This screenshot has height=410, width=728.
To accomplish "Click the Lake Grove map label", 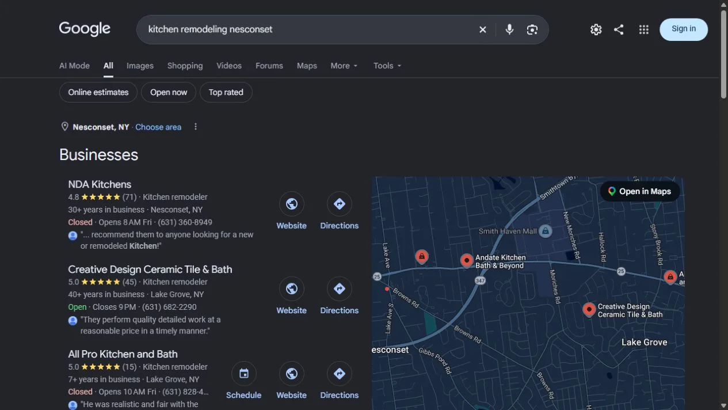I will 644,342.
